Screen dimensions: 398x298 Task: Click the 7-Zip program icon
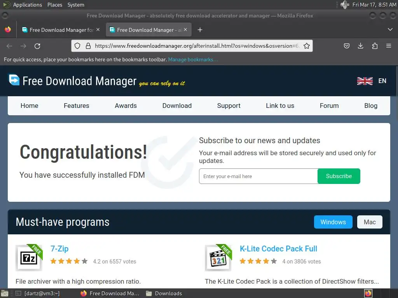pyautogui.click(x=29, y=258)
